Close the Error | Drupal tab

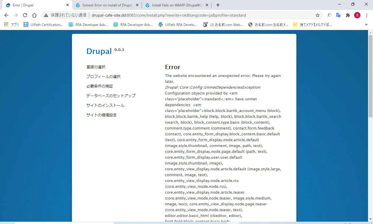pos(68,5)
